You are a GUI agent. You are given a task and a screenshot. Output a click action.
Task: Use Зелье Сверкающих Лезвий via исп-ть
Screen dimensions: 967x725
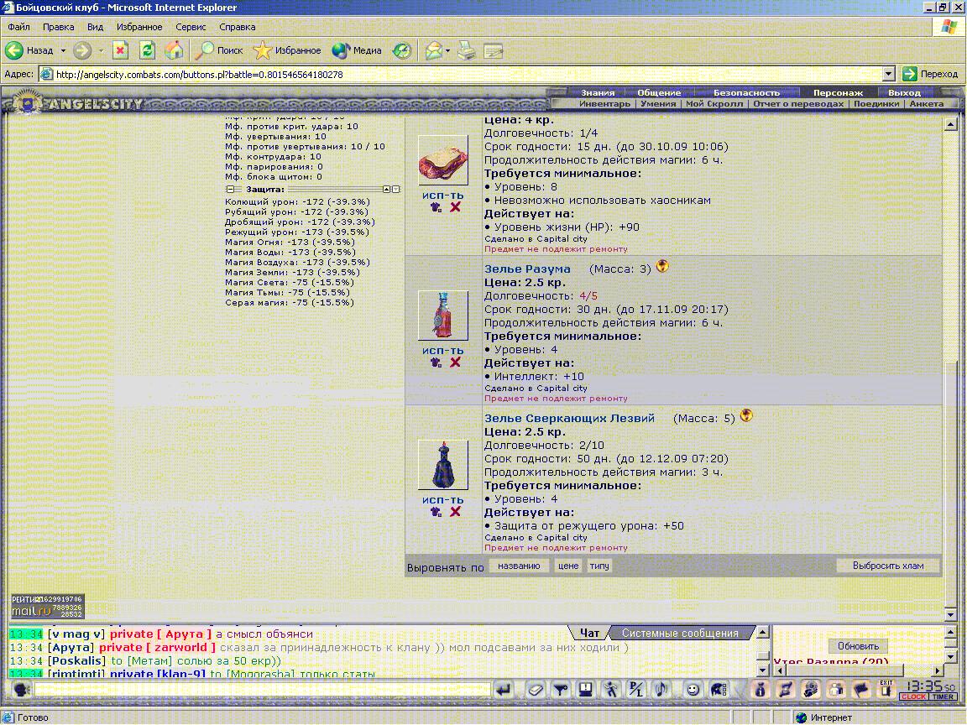click(x=443, y=500)
